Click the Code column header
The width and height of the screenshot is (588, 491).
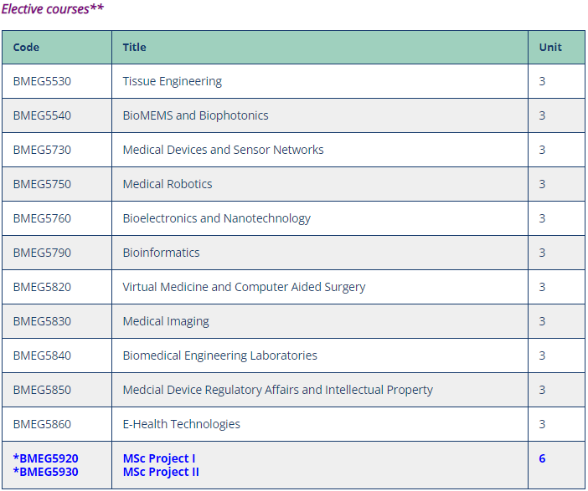point(26,47)
